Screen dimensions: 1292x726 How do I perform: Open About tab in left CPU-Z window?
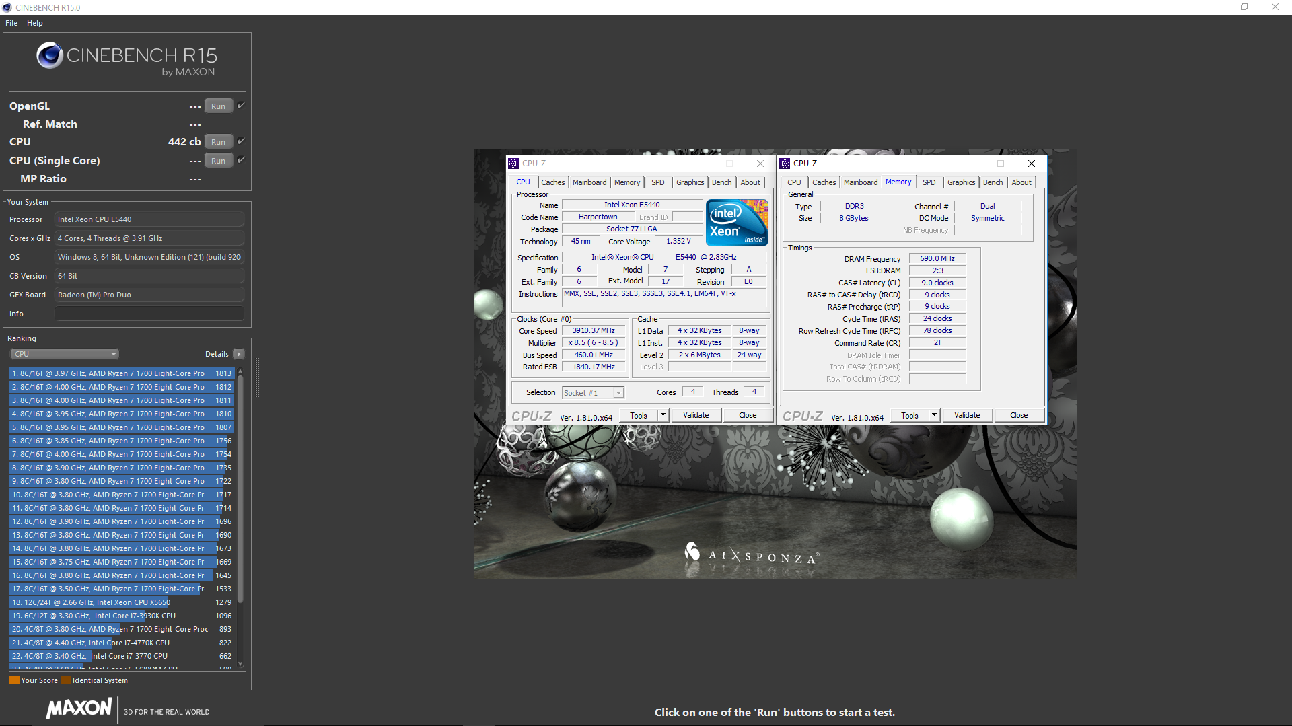750,182
